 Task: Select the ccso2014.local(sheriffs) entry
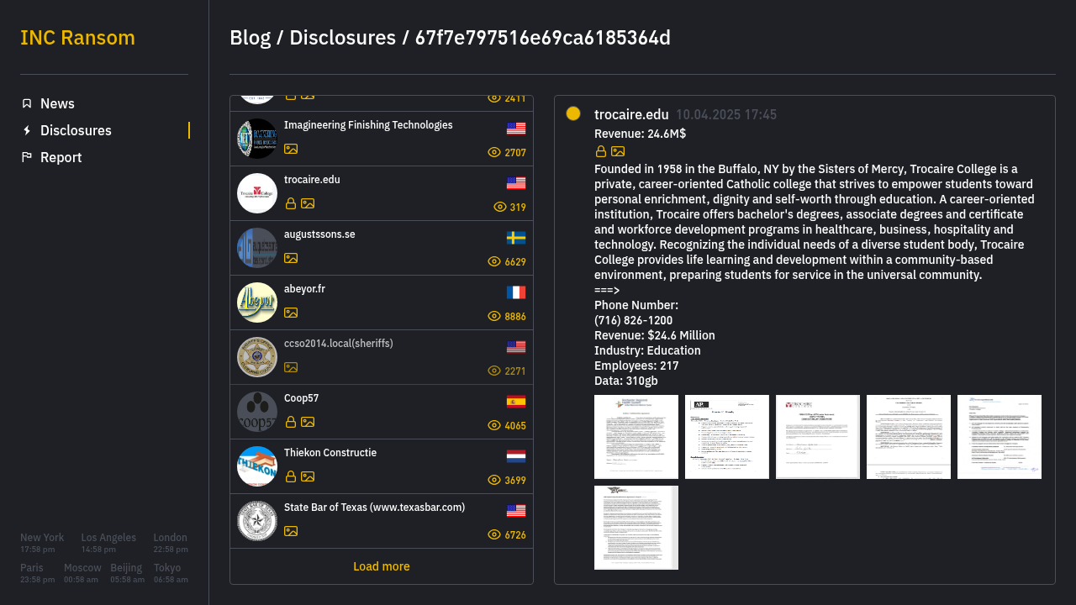tap(382, 357)
